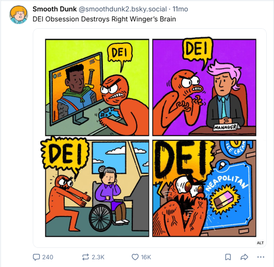Show the image ALT text badge
Viewport: 274px width, 267px height.
click(x=260, y=243)
